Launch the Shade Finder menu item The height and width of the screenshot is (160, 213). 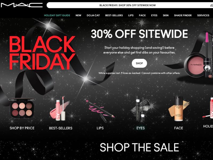183,15
